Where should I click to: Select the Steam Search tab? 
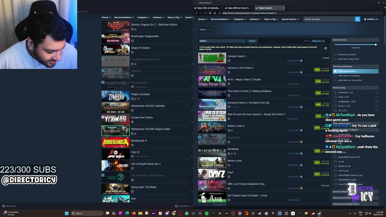click(x=270, y=8)
